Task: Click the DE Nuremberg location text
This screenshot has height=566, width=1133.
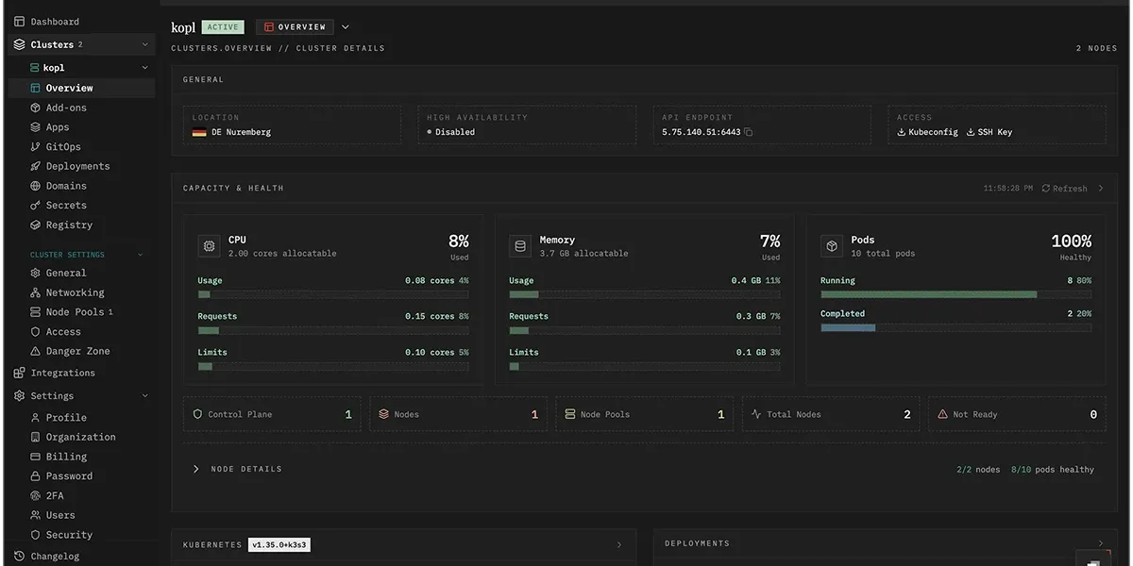Action: click(x=241, y=132)
